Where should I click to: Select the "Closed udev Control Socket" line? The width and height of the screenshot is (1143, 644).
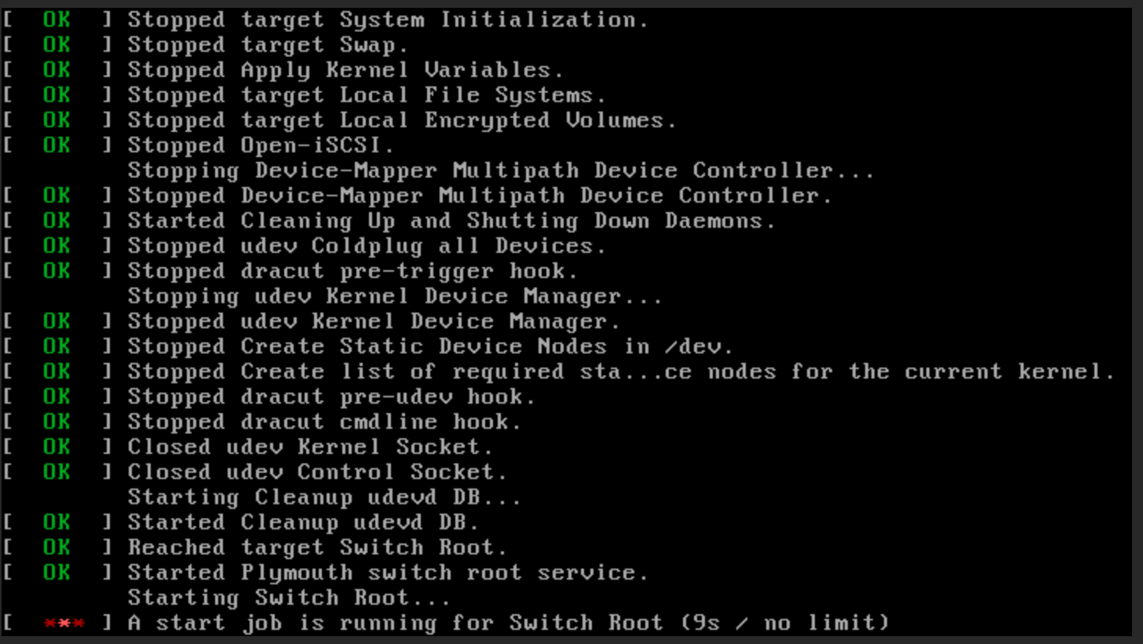click(317, 472)
